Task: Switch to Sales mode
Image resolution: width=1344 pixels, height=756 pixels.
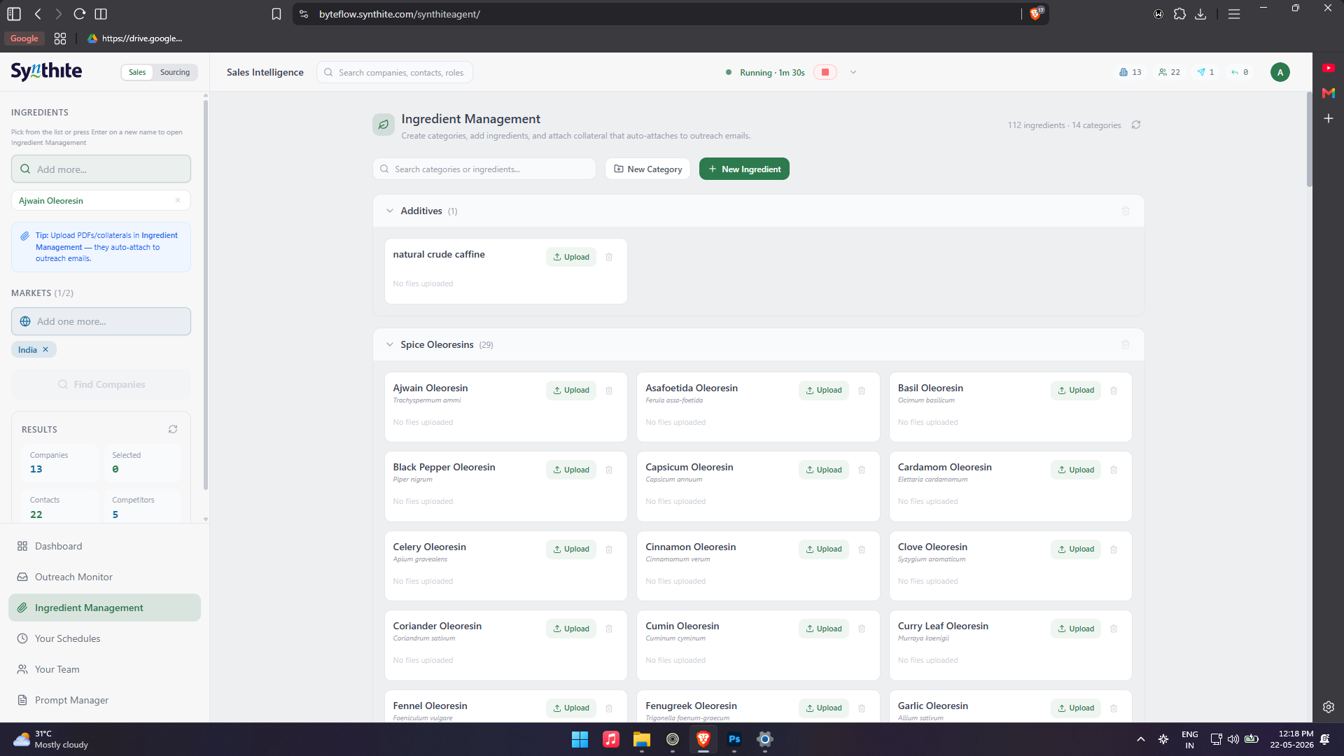Action: (137, 72)
